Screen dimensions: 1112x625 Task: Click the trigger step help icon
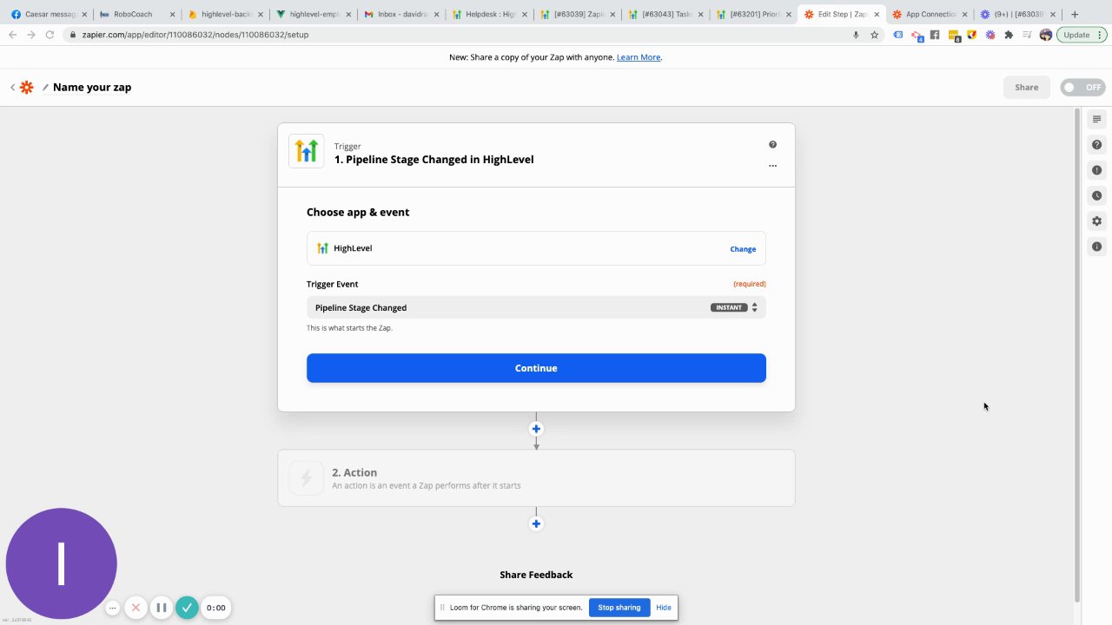click(x=772, y=145)
